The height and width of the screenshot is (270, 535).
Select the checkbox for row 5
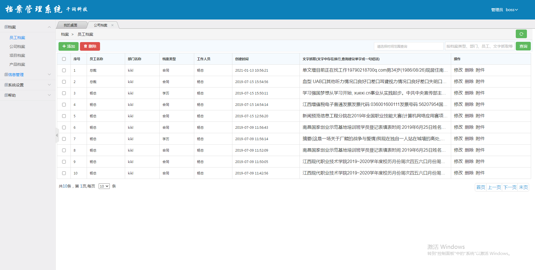tap(64, 116)
